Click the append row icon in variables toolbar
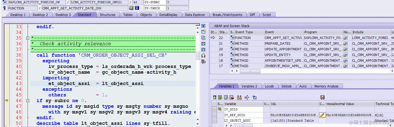Screen dimensions: 394x127 pos(226,97)
